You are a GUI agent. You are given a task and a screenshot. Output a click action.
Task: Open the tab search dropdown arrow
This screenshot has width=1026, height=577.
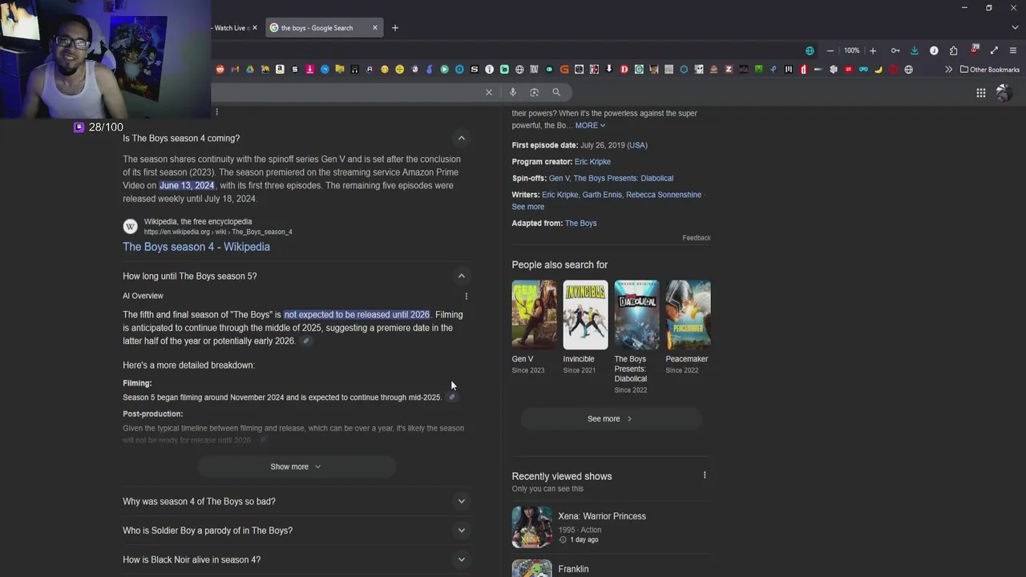[1015, 28]
